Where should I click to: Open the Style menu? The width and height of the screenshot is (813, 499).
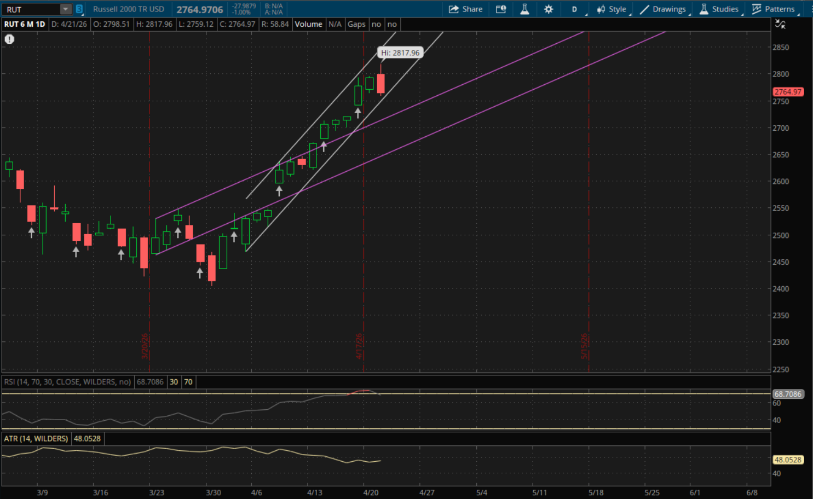[x=612, y=9]
